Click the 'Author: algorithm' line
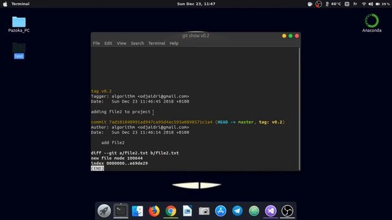Screen dimensions: 392x220 pyautogui.click(x=140, y=127)
